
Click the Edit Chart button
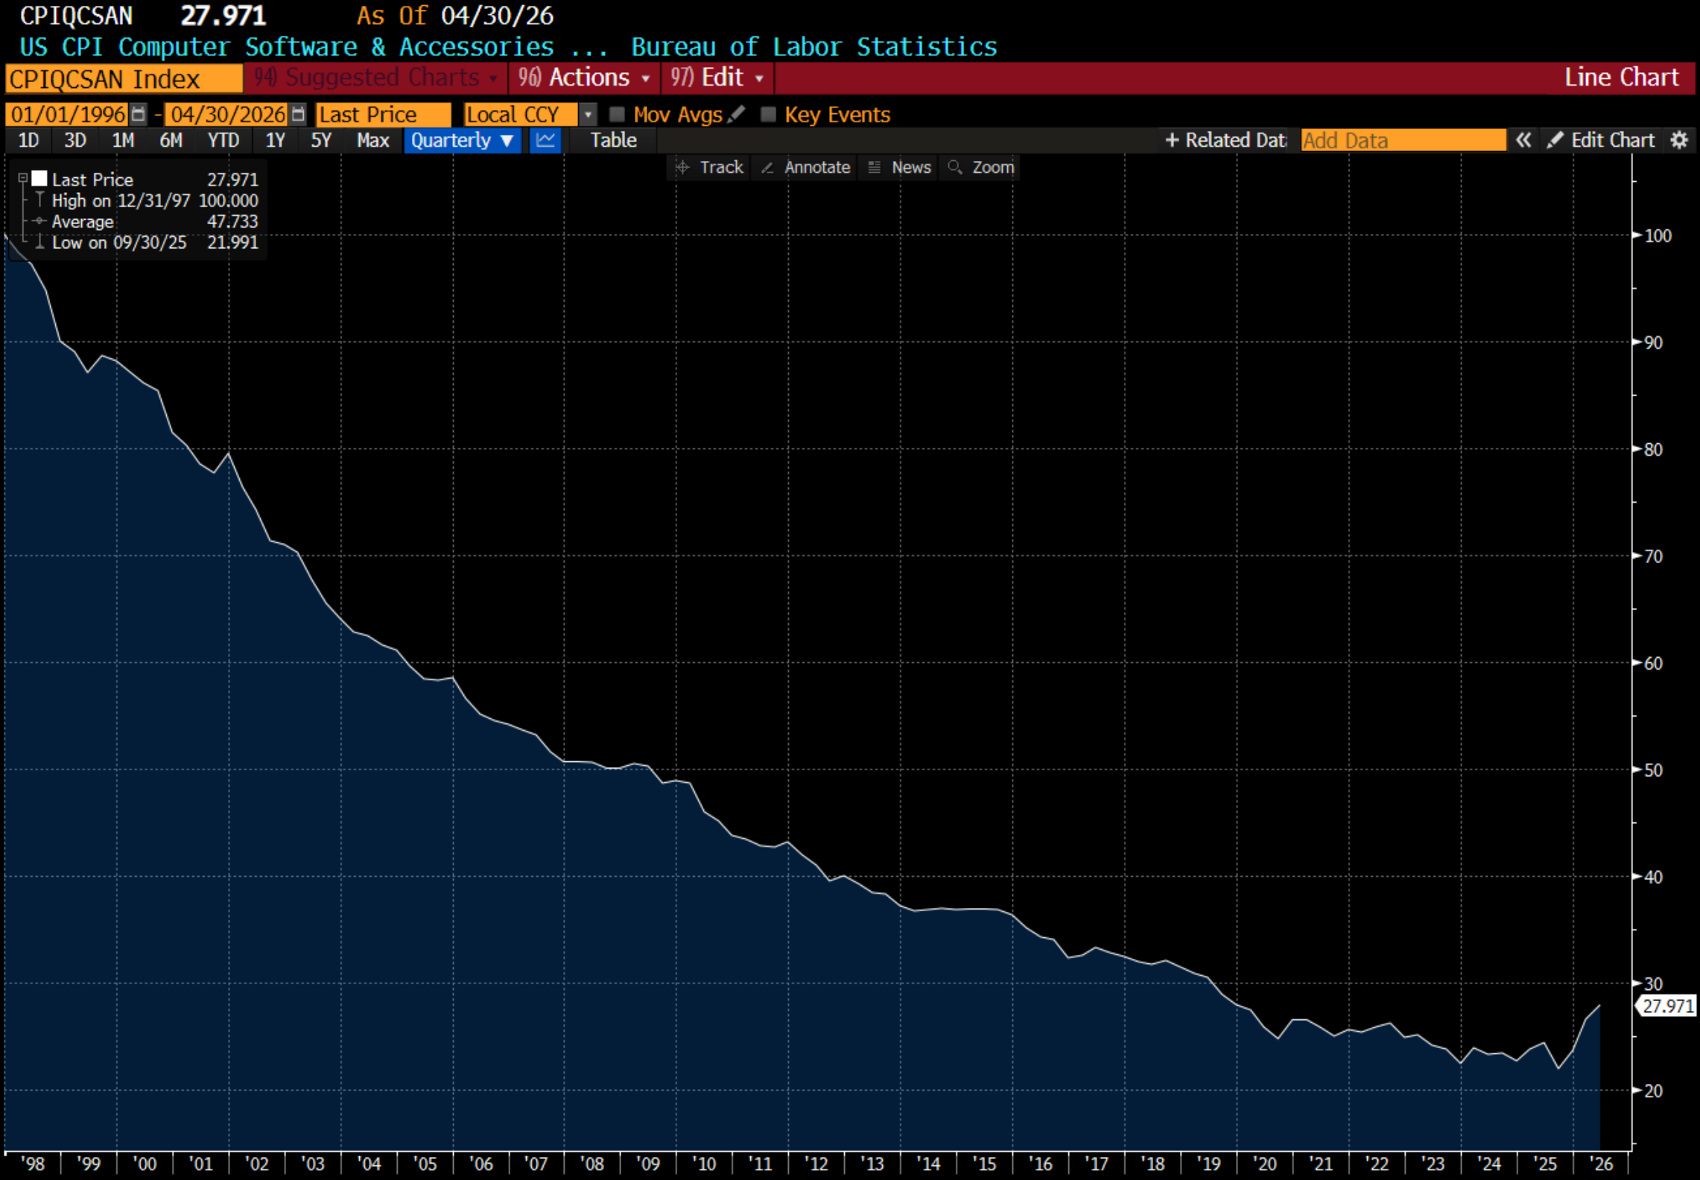tap(1602, 140)
